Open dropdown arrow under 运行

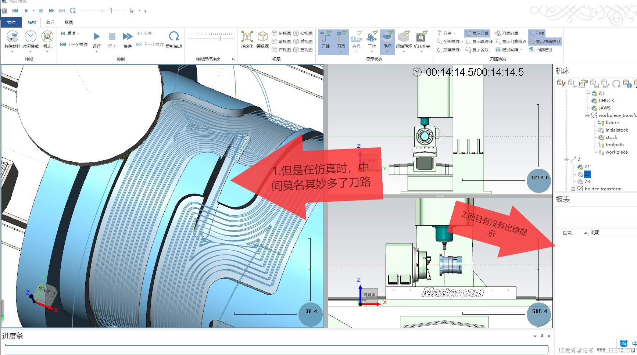[97, 51]
